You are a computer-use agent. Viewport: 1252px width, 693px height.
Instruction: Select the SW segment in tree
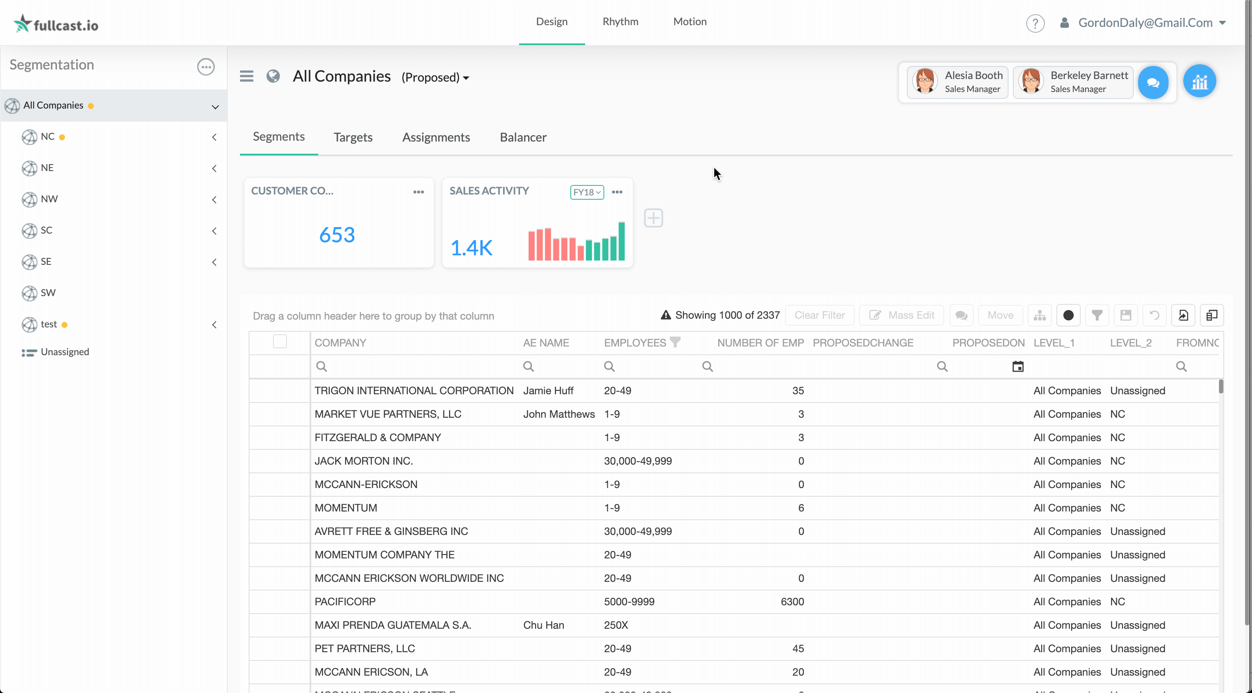[x=48, y=293]
